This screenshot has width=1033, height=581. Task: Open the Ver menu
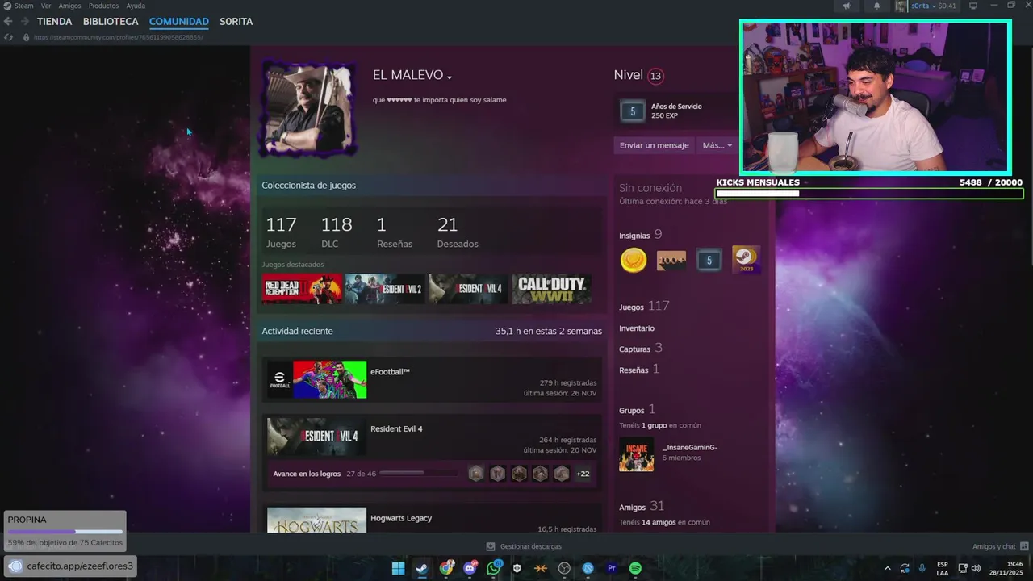point(46,6)
